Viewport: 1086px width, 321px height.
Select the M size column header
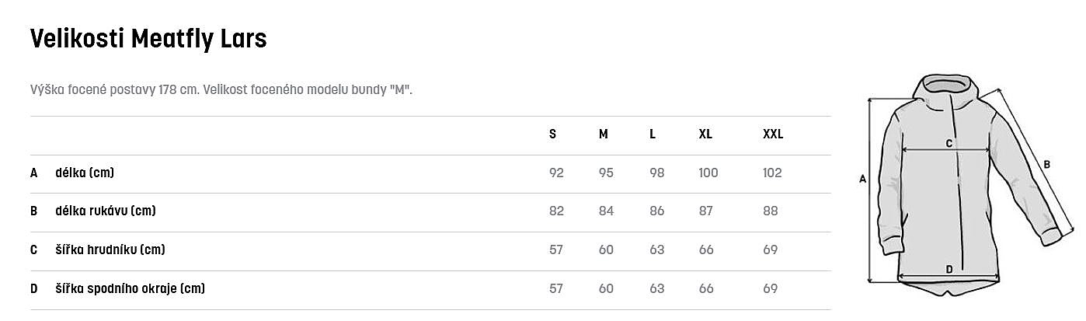604,134
